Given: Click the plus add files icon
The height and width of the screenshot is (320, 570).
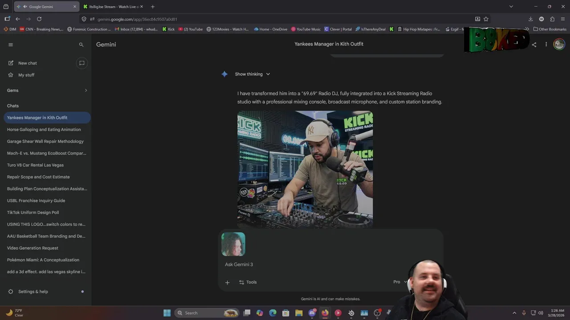Looking at the screenshot, I should (227, 282).
